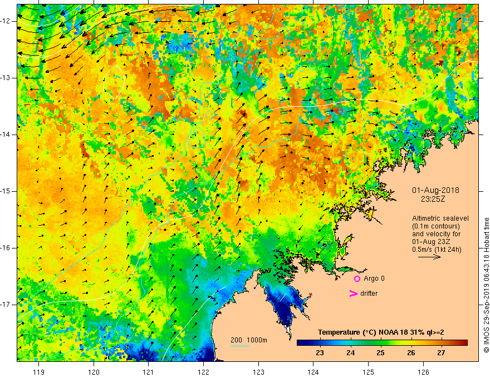Image resolution: width=490 pixels, height=378 pixels.
Task: Click the magenta Argo circle marker in legend
Action: 357,279
